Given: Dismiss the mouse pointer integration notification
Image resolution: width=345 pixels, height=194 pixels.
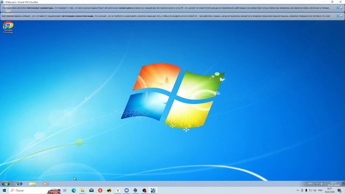Looking at the screenshot, I should pyautogui.click(x=338, y=16).
